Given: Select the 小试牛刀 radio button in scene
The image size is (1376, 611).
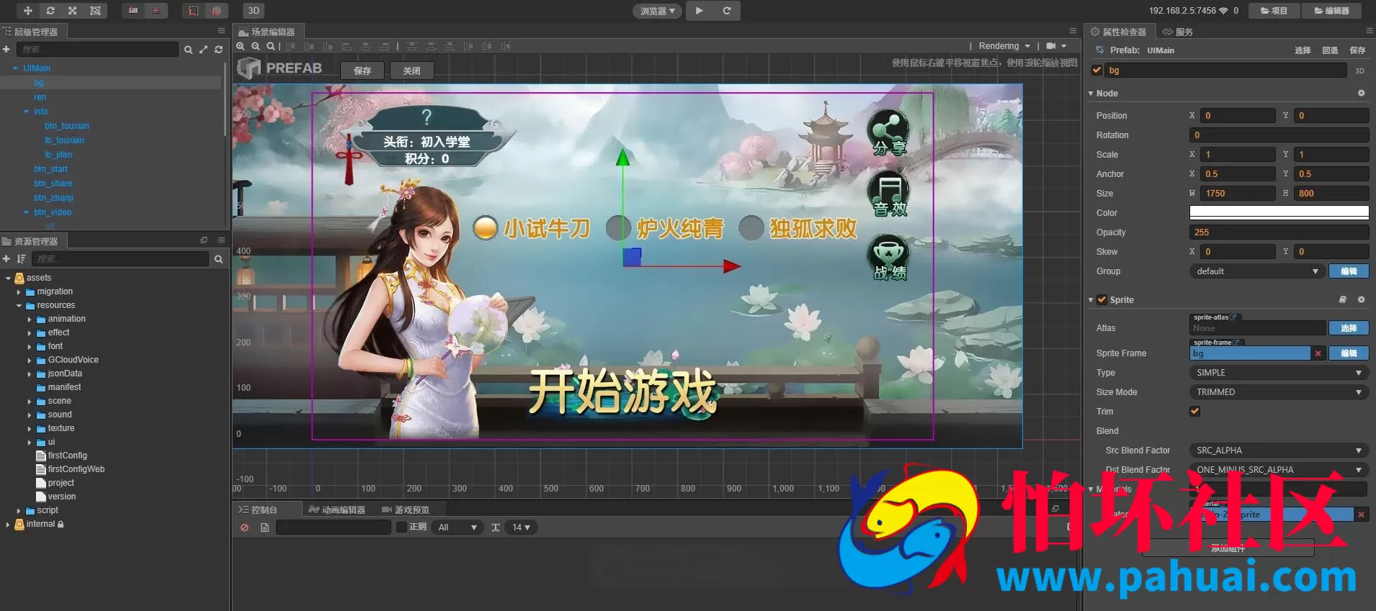Looking at the screenshot, I should coord(485,228).
